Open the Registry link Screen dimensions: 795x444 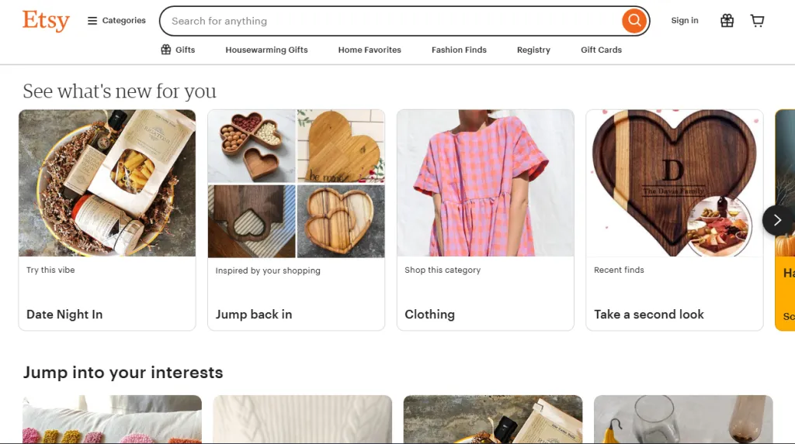(533, 50)
